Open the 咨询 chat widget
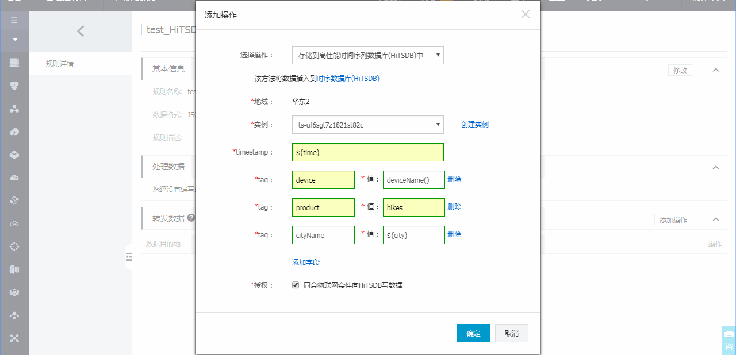The width and height of the screenshot is (736, 355). [x=729, y=341]
